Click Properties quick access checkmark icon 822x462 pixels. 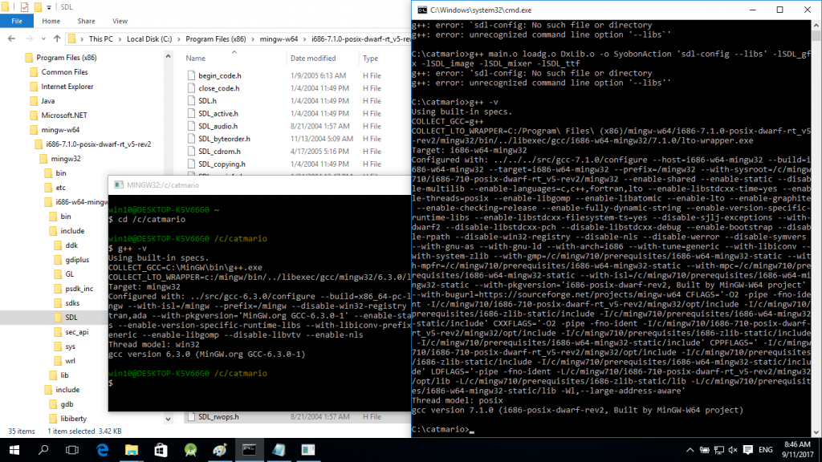[x=24, y=7]
